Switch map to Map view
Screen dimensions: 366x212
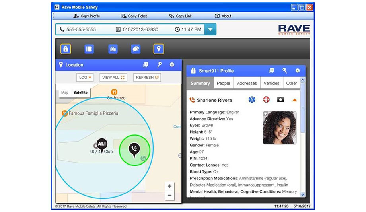coord(65,92)
